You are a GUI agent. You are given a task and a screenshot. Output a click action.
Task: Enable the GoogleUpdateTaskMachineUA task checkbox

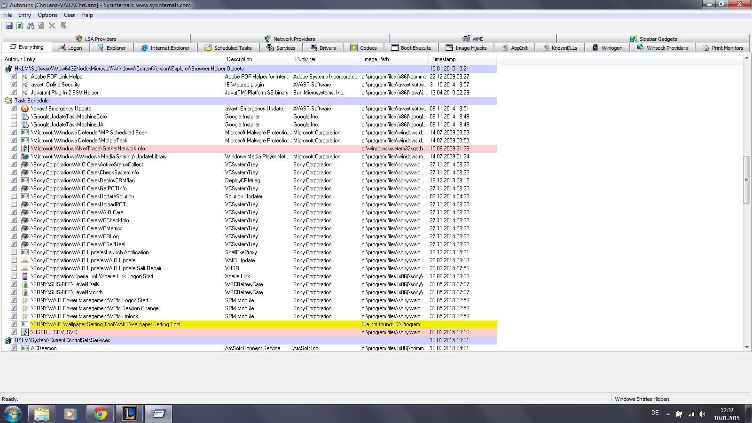[x=14, y=125]
